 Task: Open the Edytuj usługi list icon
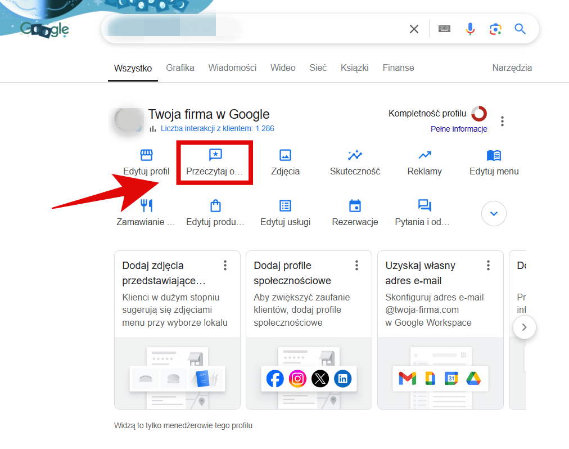[x=285, y=205]
